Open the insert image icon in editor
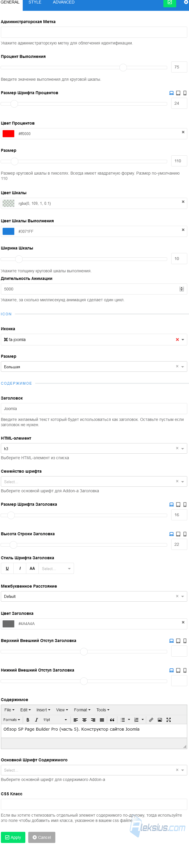The image size is (189, 845). pos(160,719)
